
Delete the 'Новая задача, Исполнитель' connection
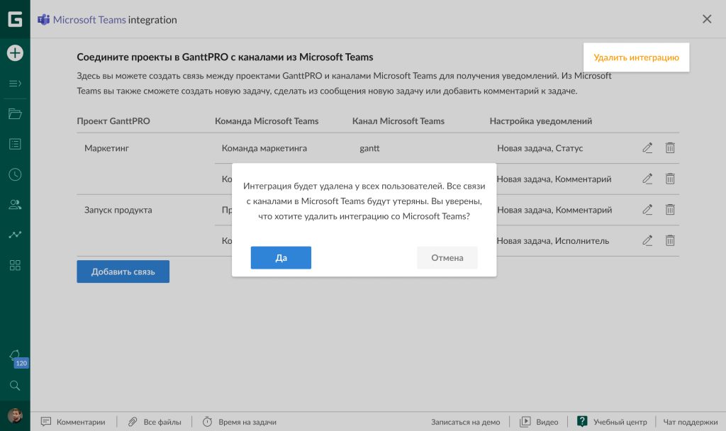670,240
